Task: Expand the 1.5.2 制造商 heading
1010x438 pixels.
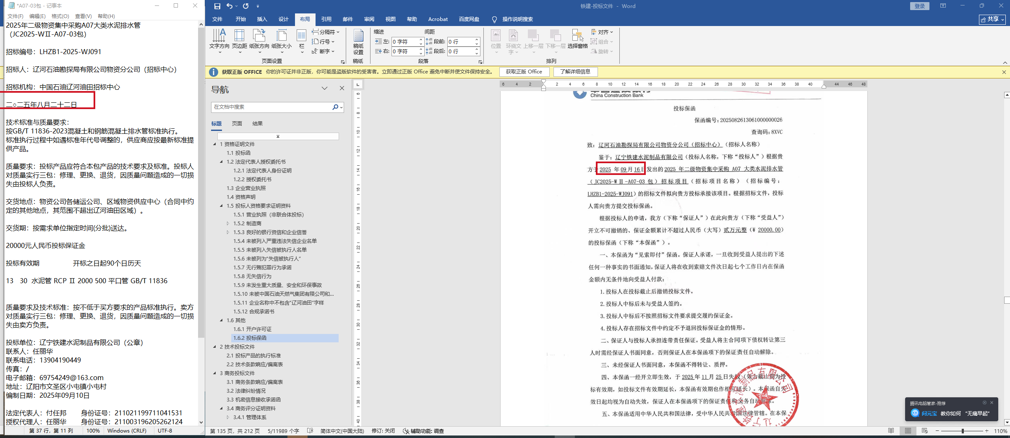Action: pyautogui.click(x=228, y=223)
